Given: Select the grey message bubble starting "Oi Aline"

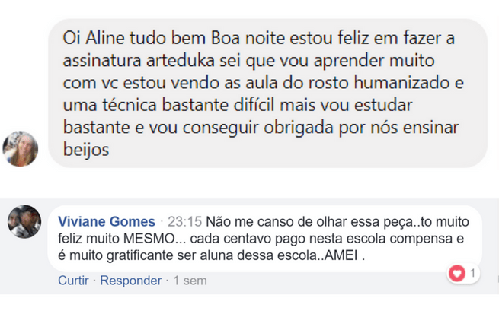Looking at the screenshot, I should pos(267,91).
